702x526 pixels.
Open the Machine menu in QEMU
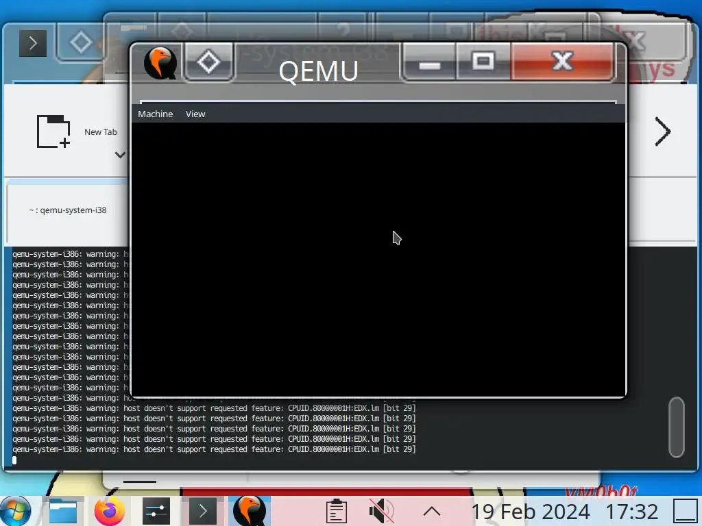[x=156, y=114]
